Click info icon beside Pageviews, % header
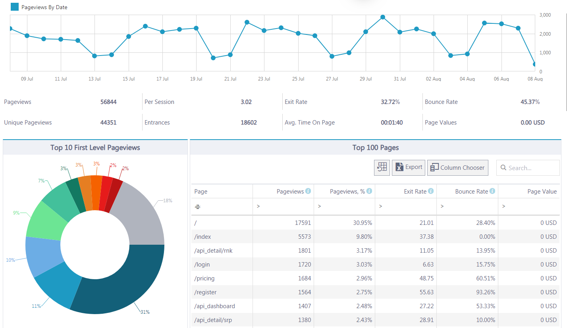 pyautogui.click(x=369, y=191)
